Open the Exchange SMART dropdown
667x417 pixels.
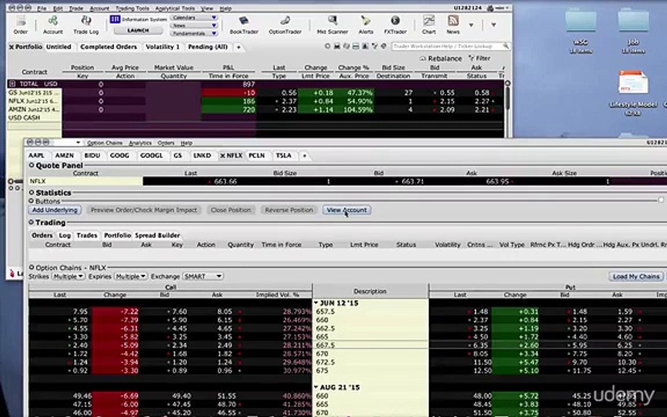tap(203, 276)
